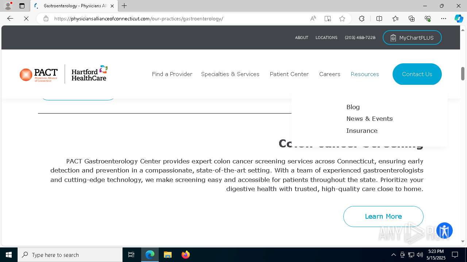The image size is (467, 262).
Task: Open a new tab with plus icon
Action: pos(124,6)
